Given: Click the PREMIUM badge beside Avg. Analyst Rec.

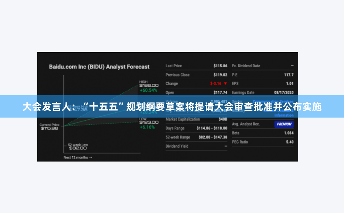Looking at the screenshot, I should click(284, 124).
